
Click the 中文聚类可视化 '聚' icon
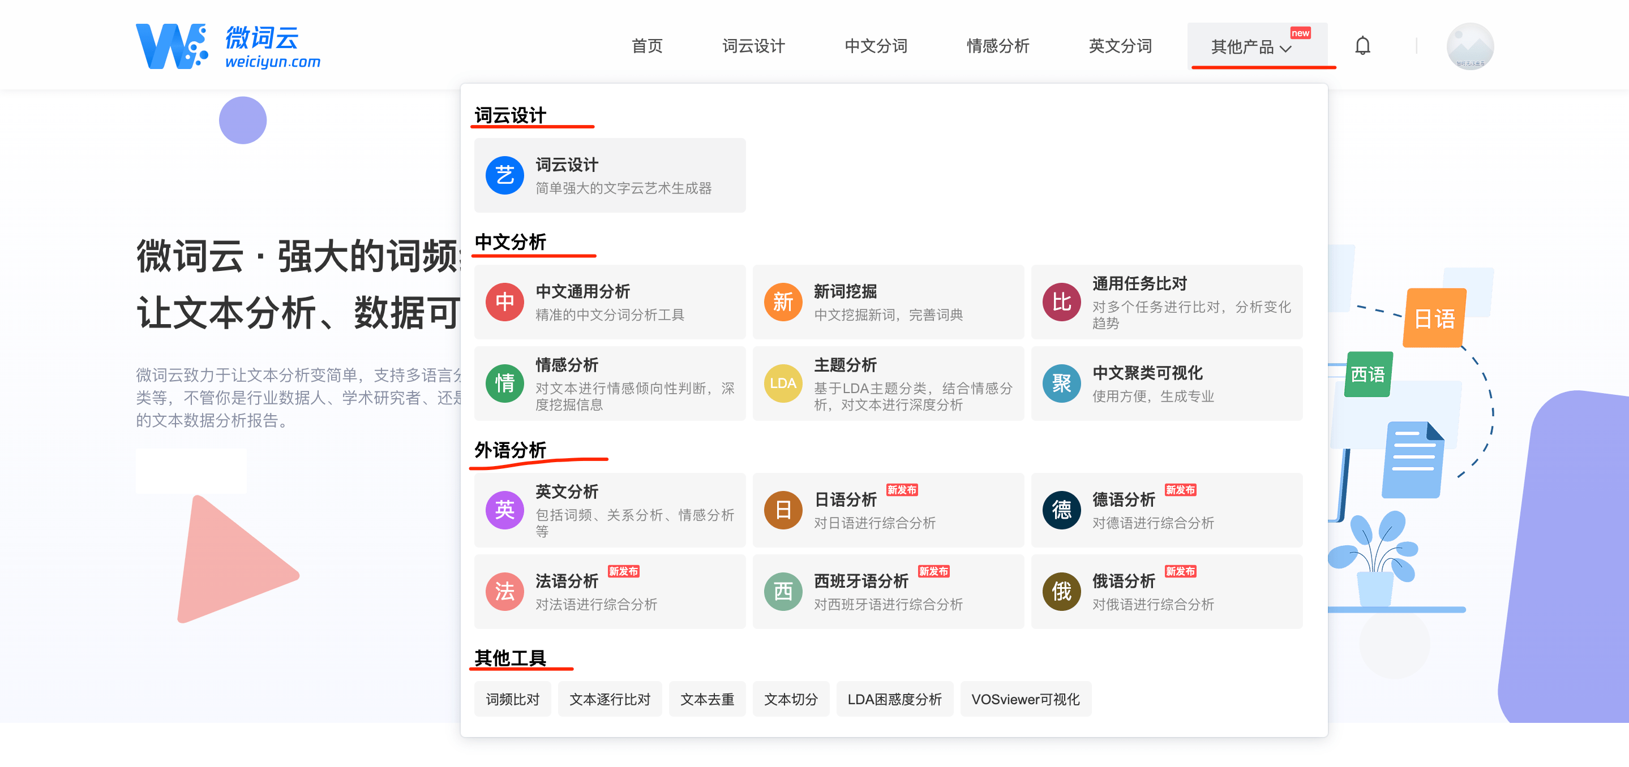coord(1061,383)
